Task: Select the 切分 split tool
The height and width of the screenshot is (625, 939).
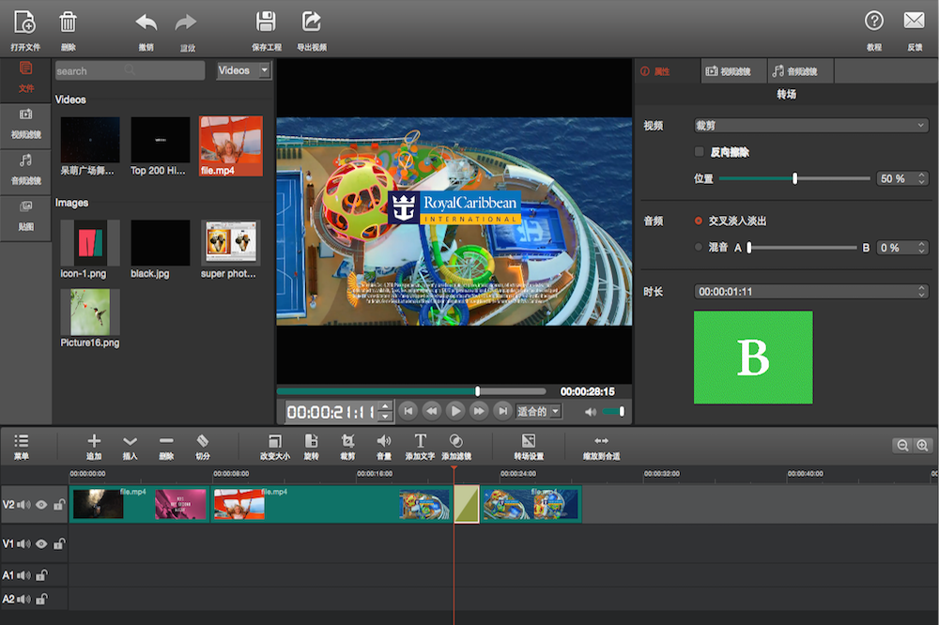Action: 203,441
